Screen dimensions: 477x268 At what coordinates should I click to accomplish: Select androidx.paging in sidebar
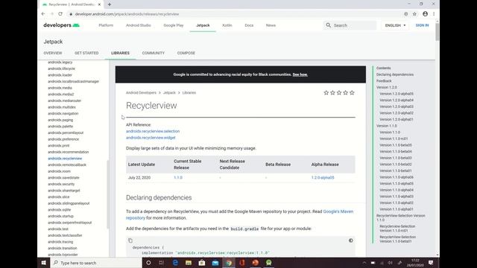pos(60,120)
